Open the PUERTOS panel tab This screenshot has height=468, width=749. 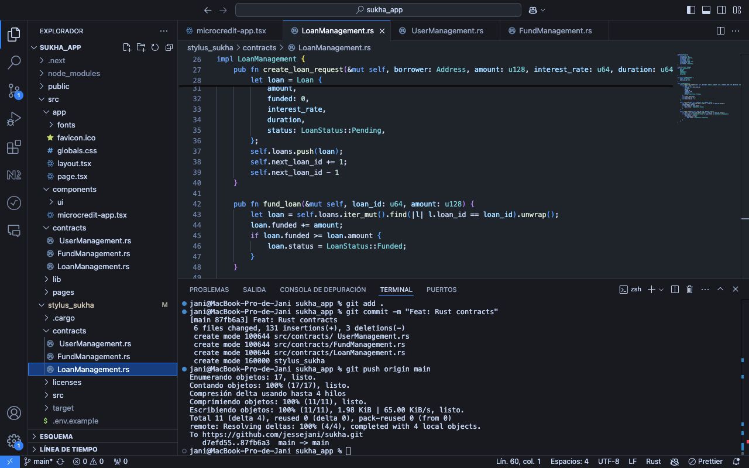pos(441,290)
